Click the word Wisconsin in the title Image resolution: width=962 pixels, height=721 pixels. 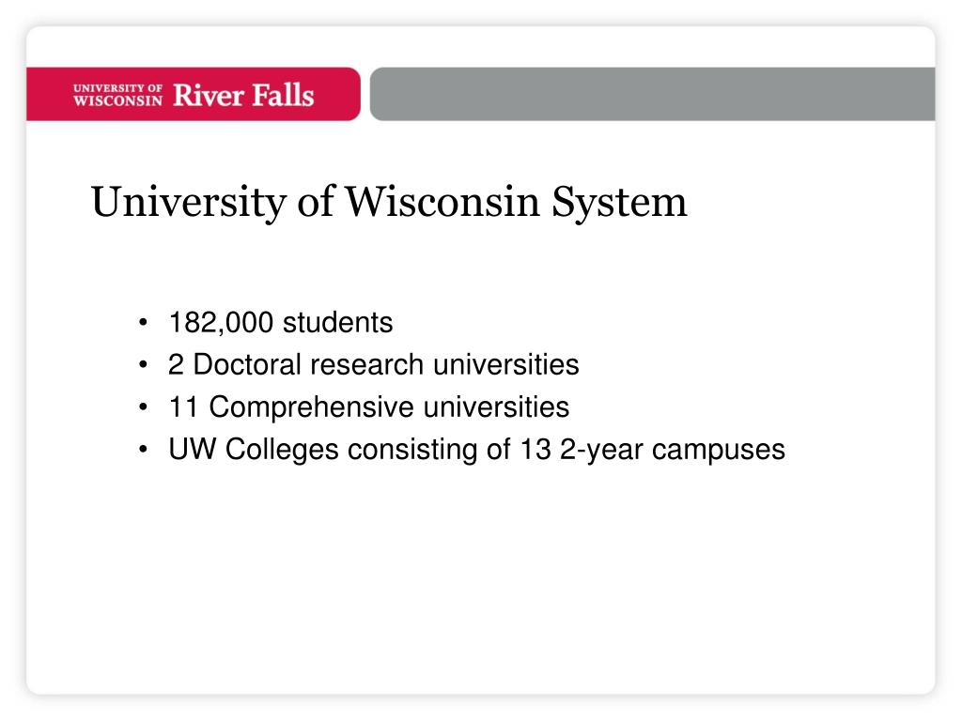[x=442, y=202]
